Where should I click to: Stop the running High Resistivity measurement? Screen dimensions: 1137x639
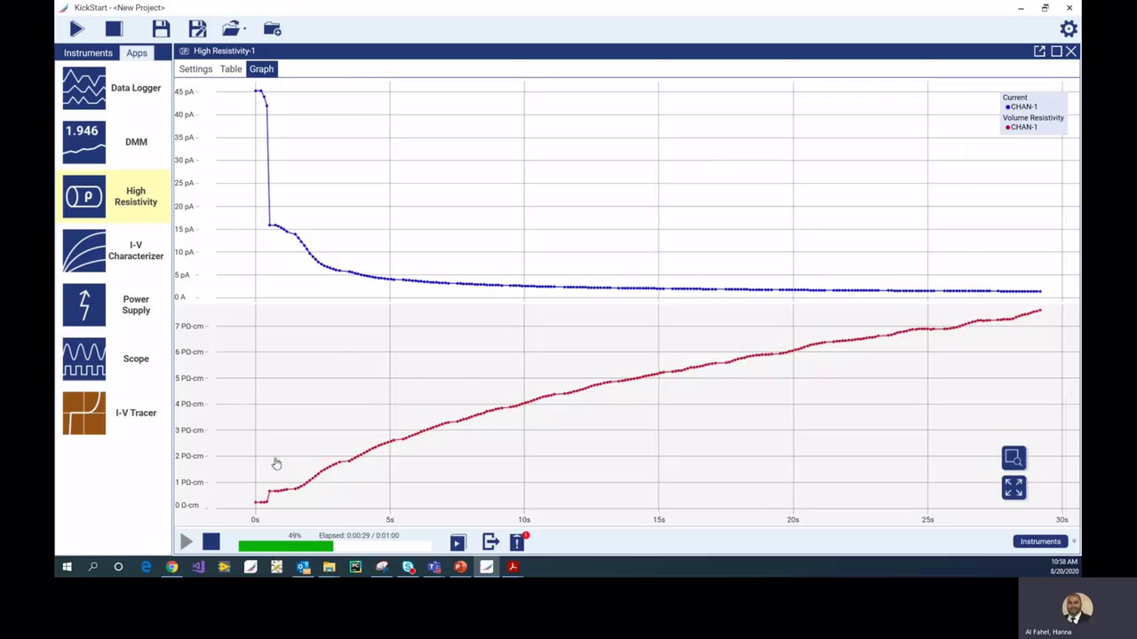coord(211,541)
